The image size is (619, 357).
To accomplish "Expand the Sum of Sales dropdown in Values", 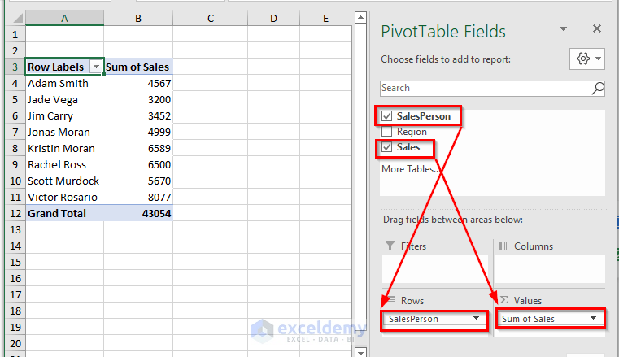I will pyautogui.click(x=593, y=318).
